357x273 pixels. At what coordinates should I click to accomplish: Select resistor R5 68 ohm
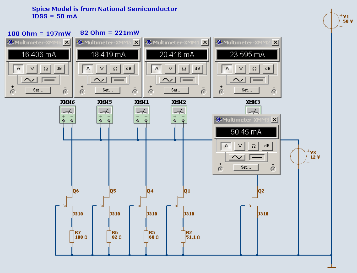tap(146, 236)
